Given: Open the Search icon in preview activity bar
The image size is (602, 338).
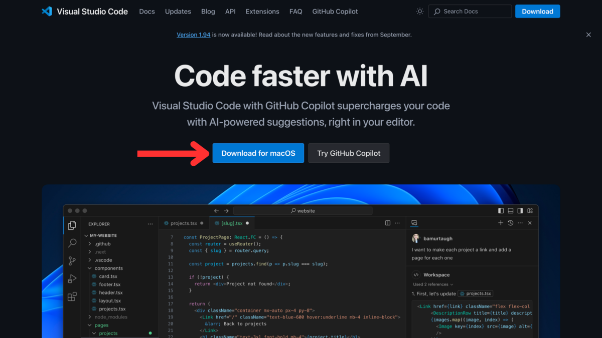Looking at the screenshot, I should (x=72, y=243).
